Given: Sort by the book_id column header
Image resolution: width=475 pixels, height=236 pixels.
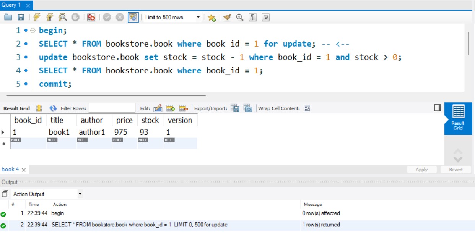Looking at the screenshot, I should click(x=28, y=120).
